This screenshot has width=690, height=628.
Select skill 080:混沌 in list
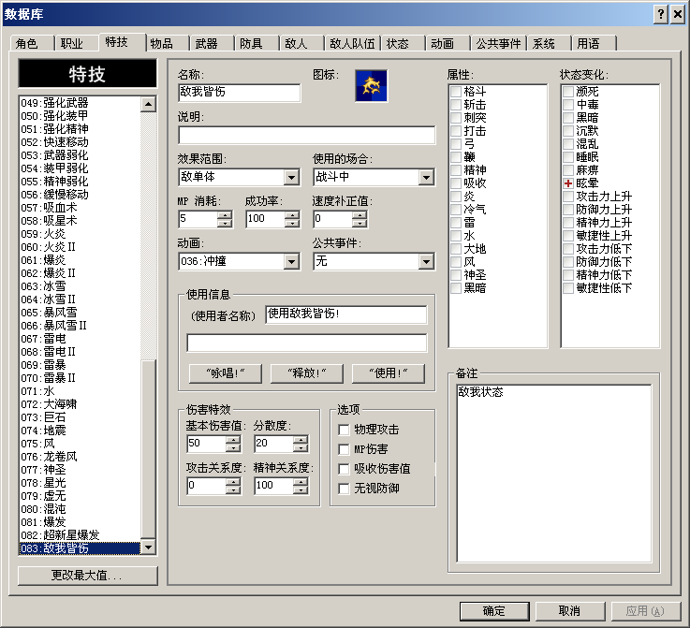click(81, 509)
